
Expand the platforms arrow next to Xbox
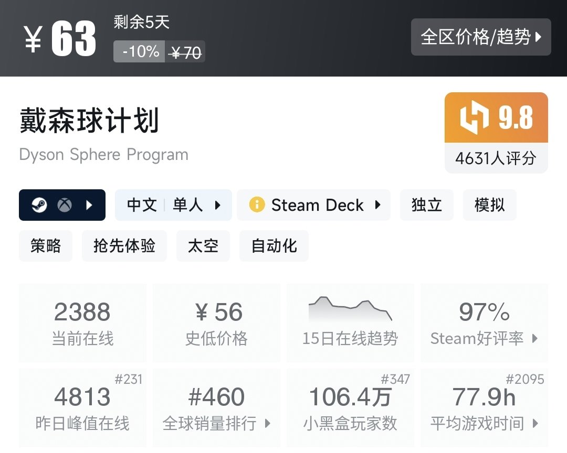89,205
